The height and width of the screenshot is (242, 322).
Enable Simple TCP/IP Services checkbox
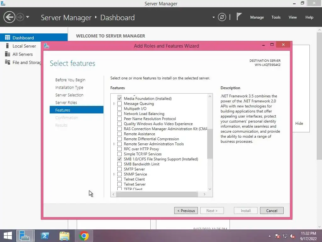[x=119, y=154]
